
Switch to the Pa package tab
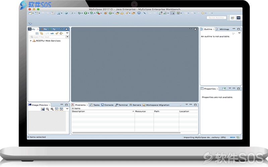point(44,29)
